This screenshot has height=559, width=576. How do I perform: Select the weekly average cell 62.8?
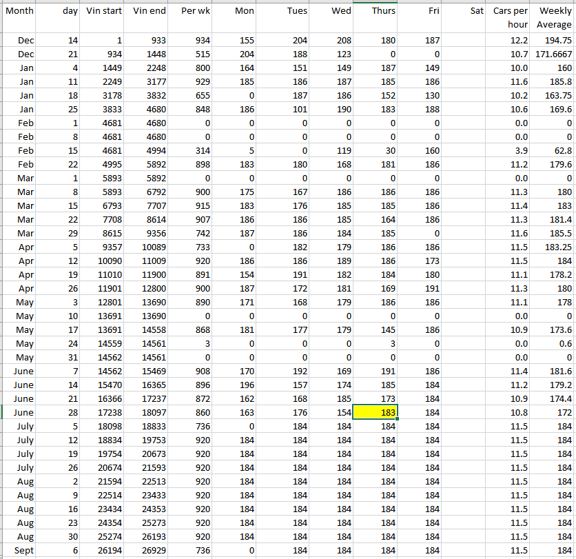[562, 150]
